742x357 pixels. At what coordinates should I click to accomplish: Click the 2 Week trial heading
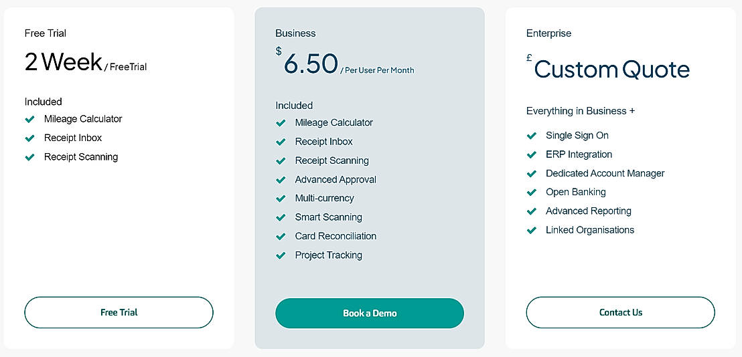[64, 62]
